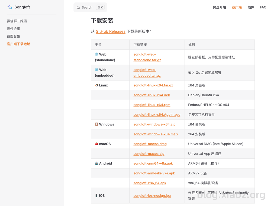Click the phone icon next to iOS
The image size is (271, 206).
[96, 195]
